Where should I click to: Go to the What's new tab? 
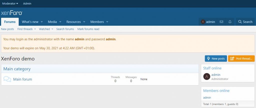coord(30,22)
